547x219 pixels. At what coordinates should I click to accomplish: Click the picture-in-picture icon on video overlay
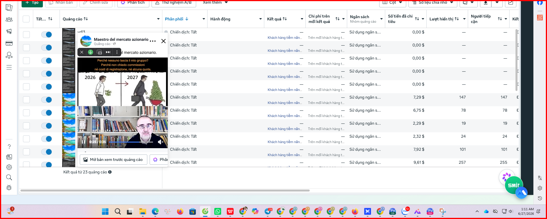tap(99, 52)
